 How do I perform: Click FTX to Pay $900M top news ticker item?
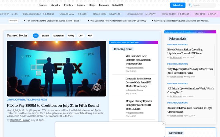point(53,21)
